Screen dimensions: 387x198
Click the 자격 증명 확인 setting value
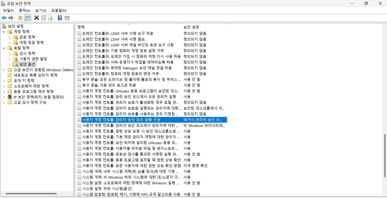click(x=195, y=166)
